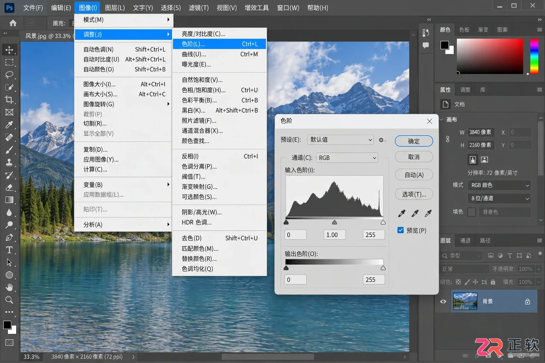Viewport: 545px width, 363px height.
Task: Select the Clone Stamp tool
Action: (9, 162)
